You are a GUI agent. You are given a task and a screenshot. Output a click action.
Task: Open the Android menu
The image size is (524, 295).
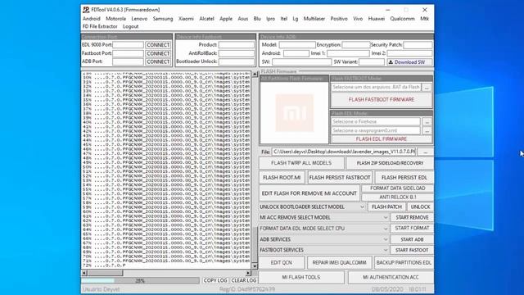click(x=91, y=19)
